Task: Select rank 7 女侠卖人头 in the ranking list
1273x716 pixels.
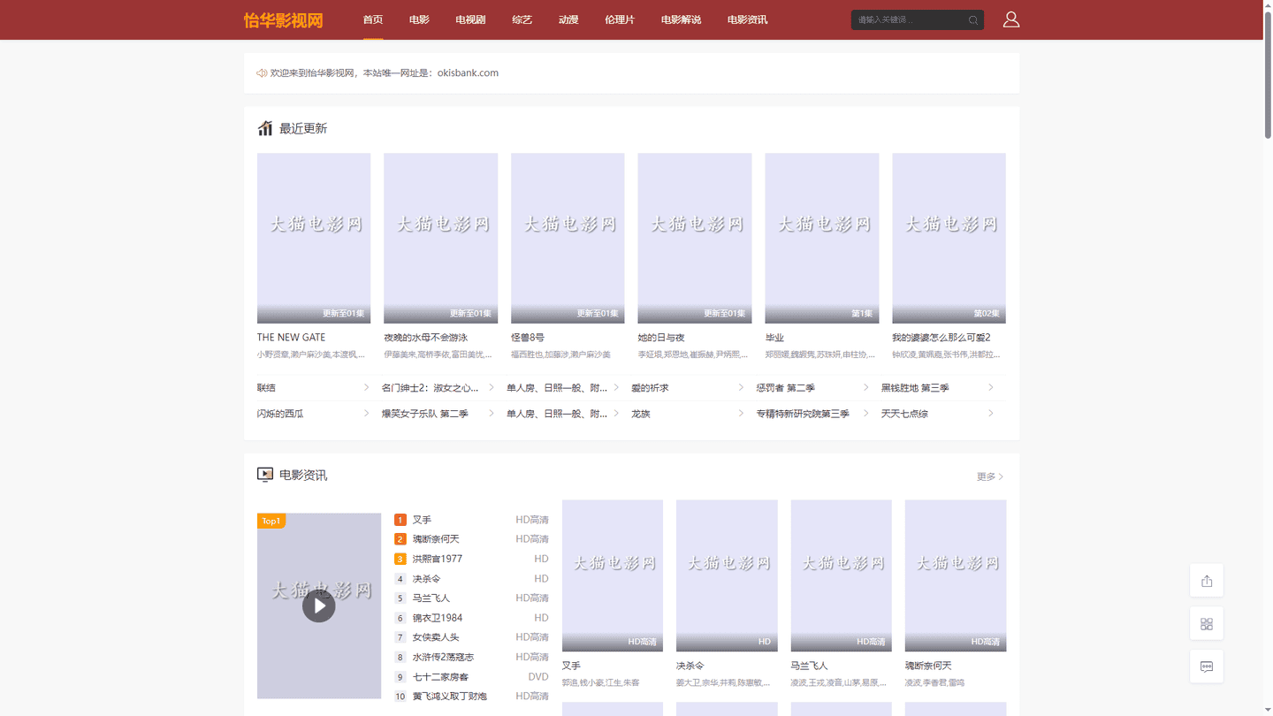Action: (471, 637)
